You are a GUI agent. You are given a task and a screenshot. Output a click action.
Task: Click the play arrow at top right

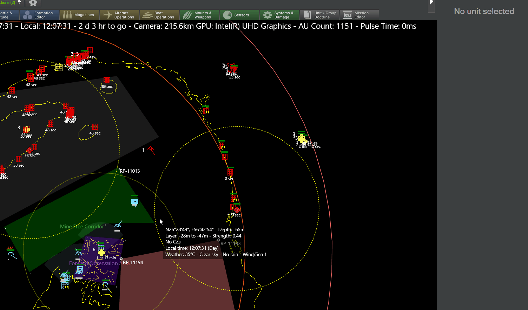click(x=431, y=2)
